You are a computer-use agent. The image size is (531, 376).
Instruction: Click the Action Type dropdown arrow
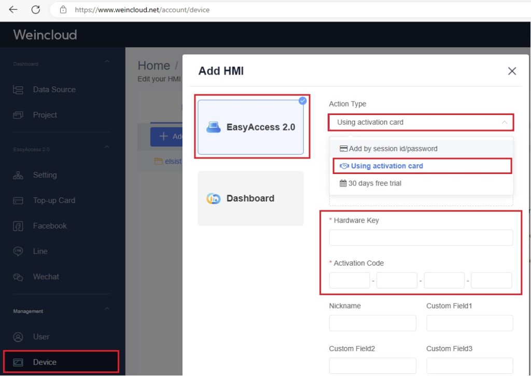pos(505,122)
